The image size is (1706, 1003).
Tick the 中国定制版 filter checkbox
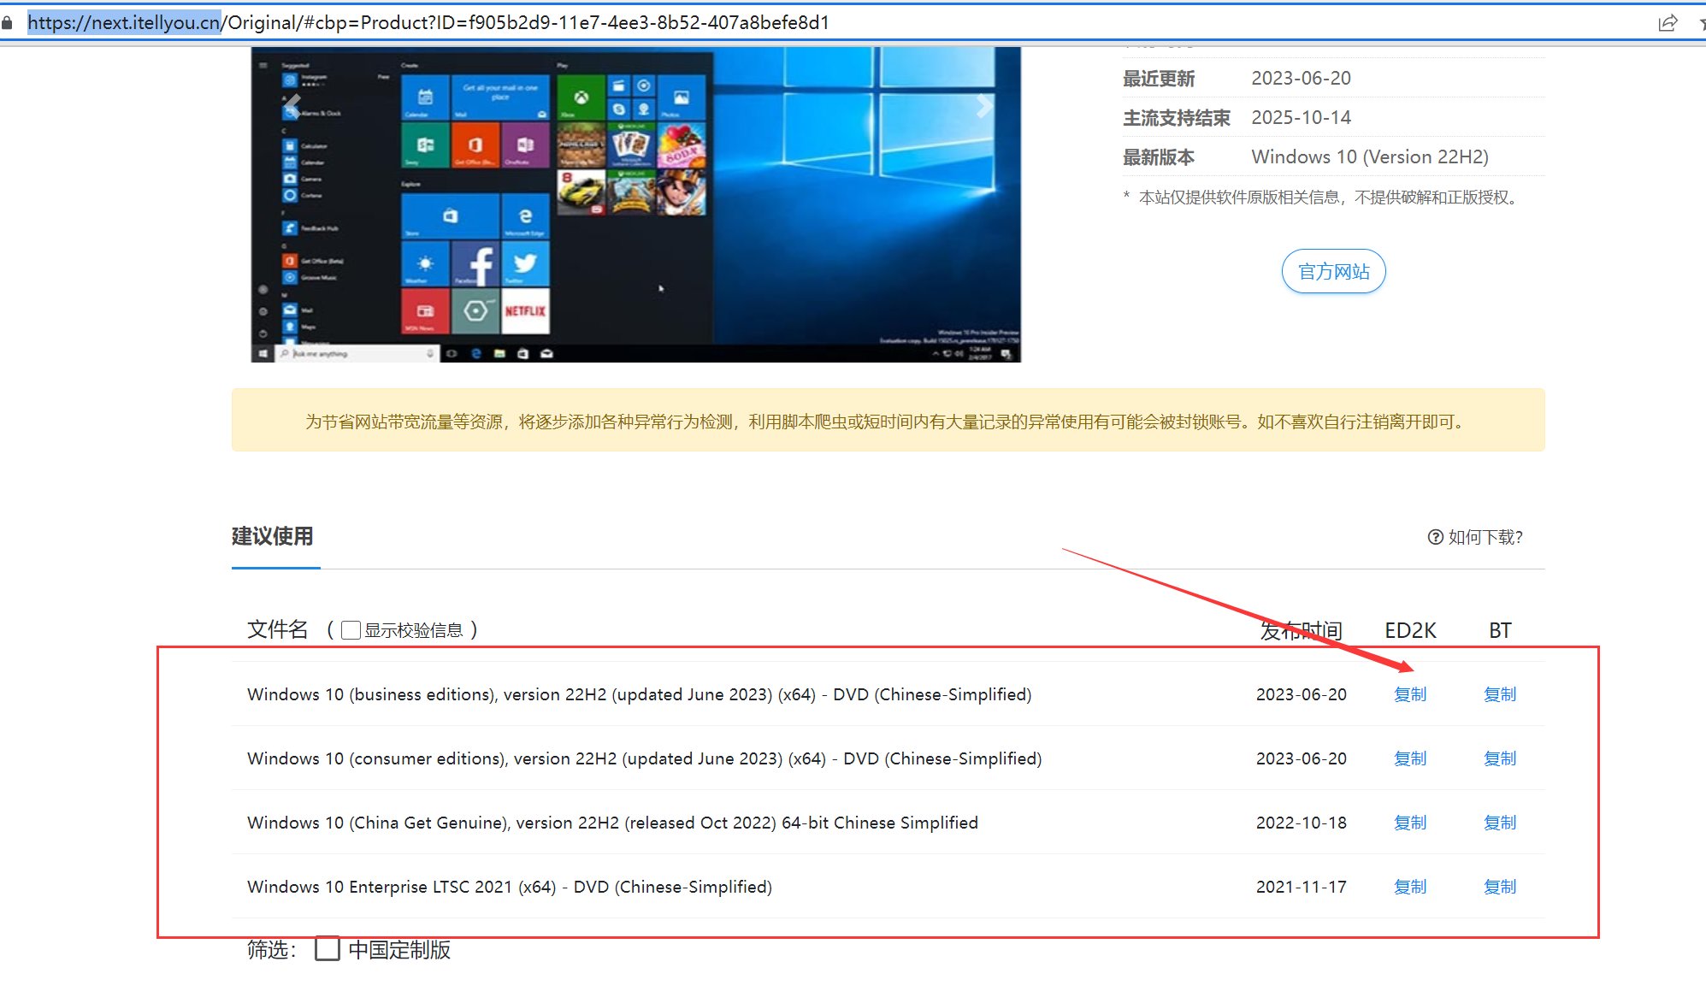328,949
